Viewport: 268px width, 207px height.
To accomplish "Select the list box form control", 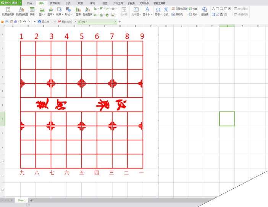I will (x=213, y=15).
